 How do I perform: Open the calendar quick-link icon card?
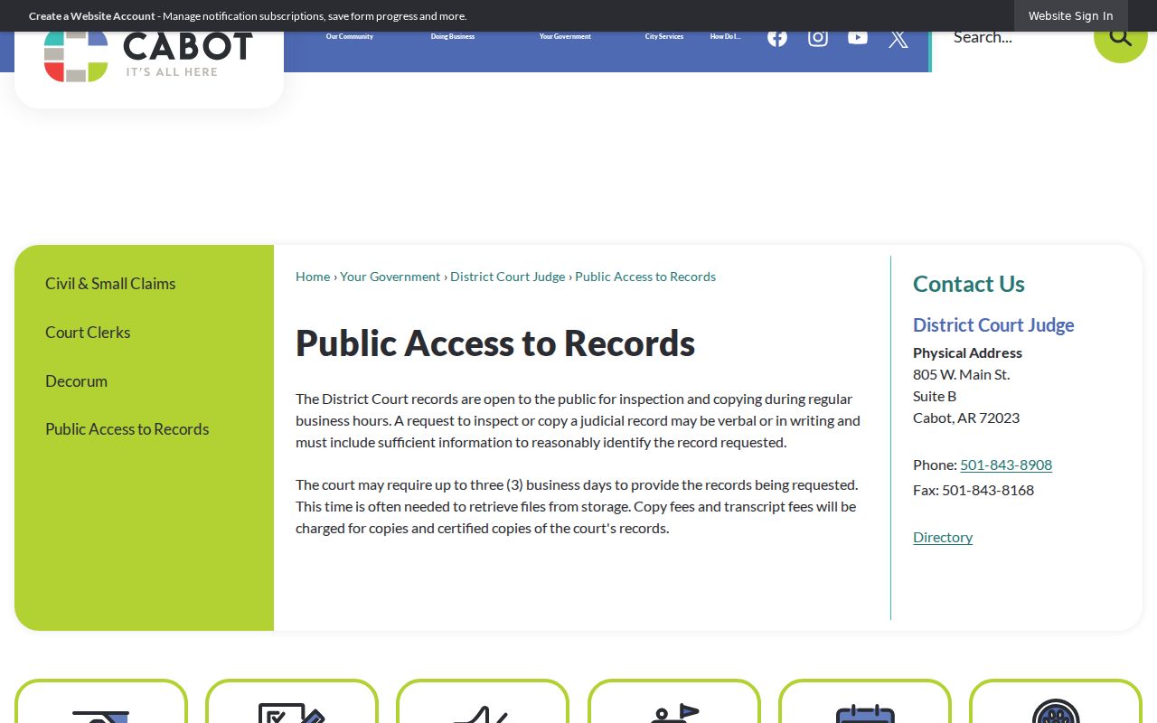point(865,702)
